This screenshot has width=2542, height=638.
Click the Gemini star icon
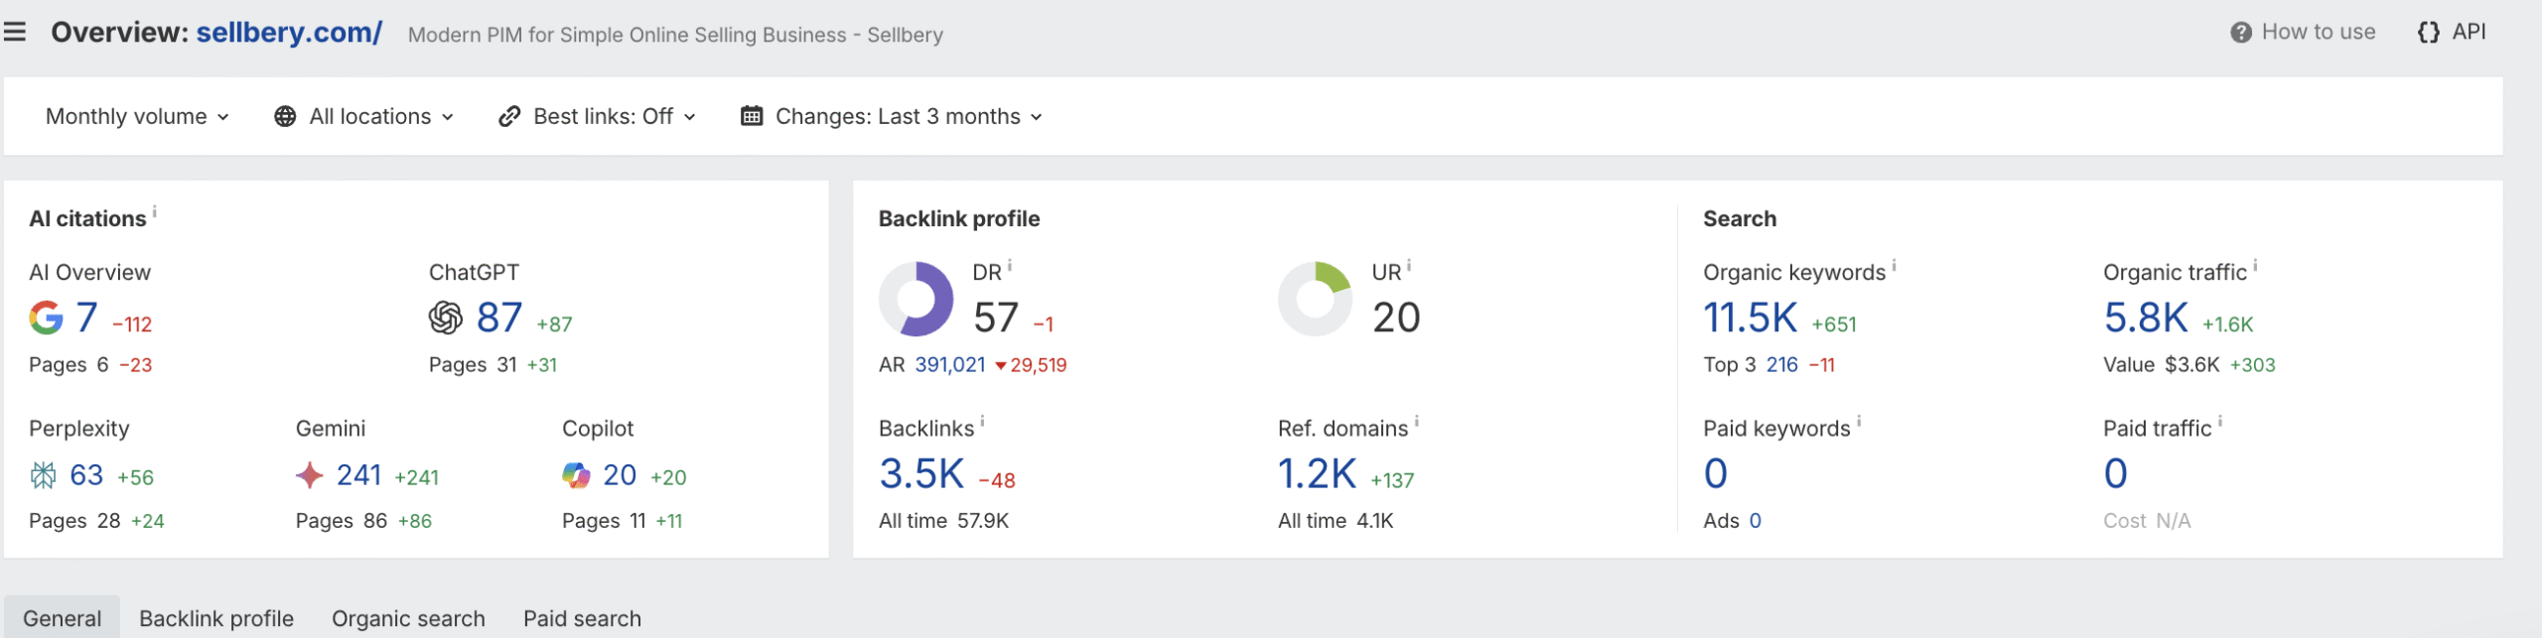tap(310, 476)
